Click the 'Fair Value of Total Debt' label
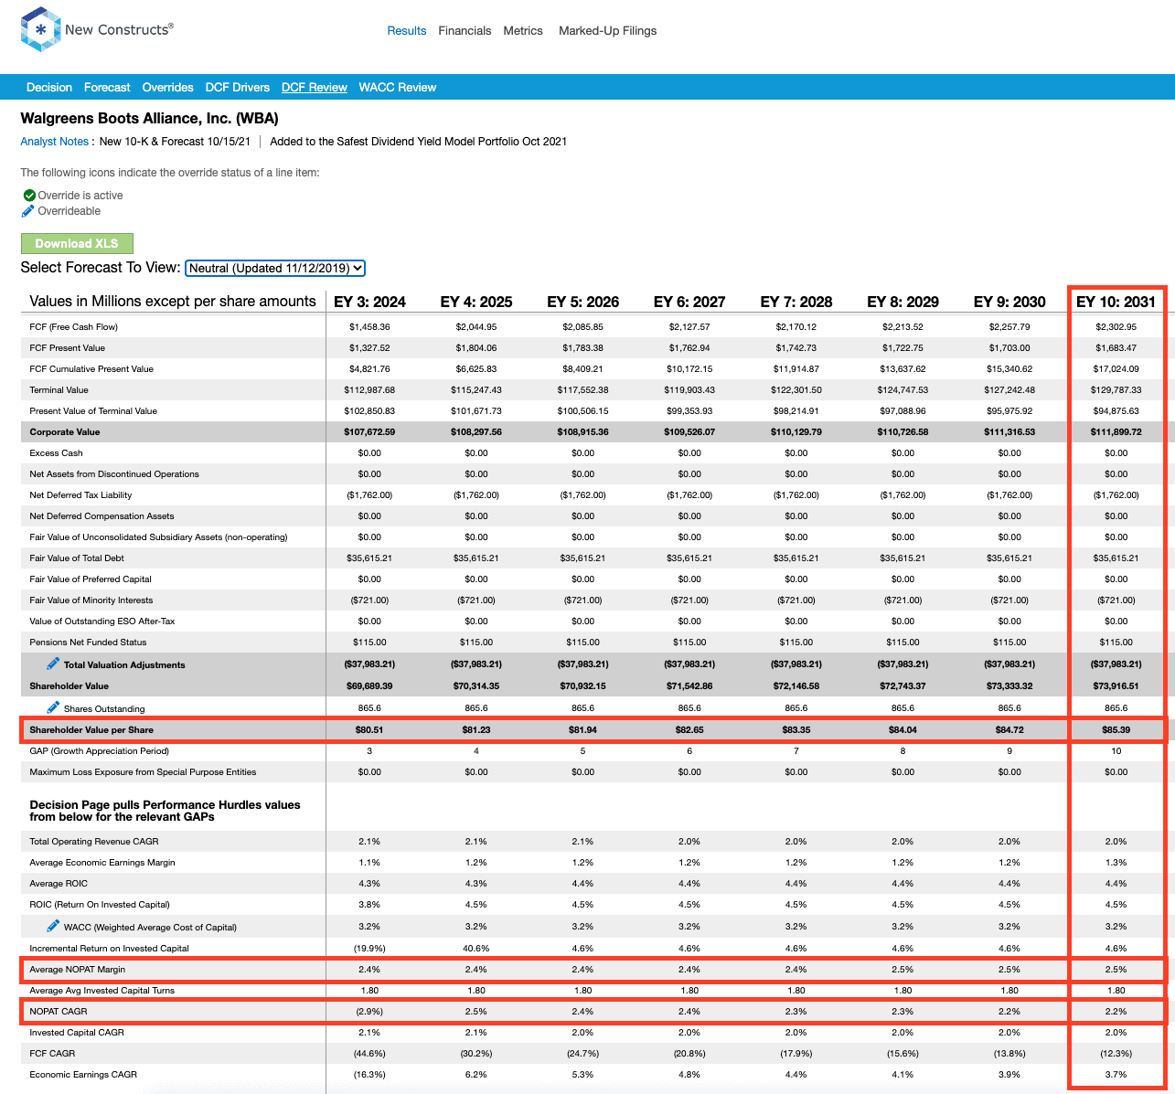This screenshot has width=1175, height=1094. (x=77, y=558)
